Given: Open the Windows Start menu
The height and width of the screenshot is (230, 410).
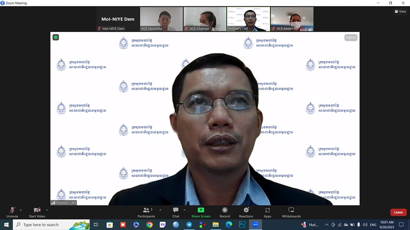Looking at the screenshot, I should [x=6, y=224].
